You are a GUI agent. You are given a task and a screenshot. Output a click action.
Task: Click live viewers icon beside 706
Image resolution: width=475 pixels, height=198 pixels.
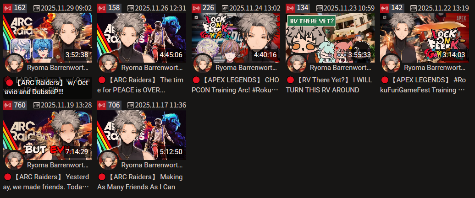102,105
